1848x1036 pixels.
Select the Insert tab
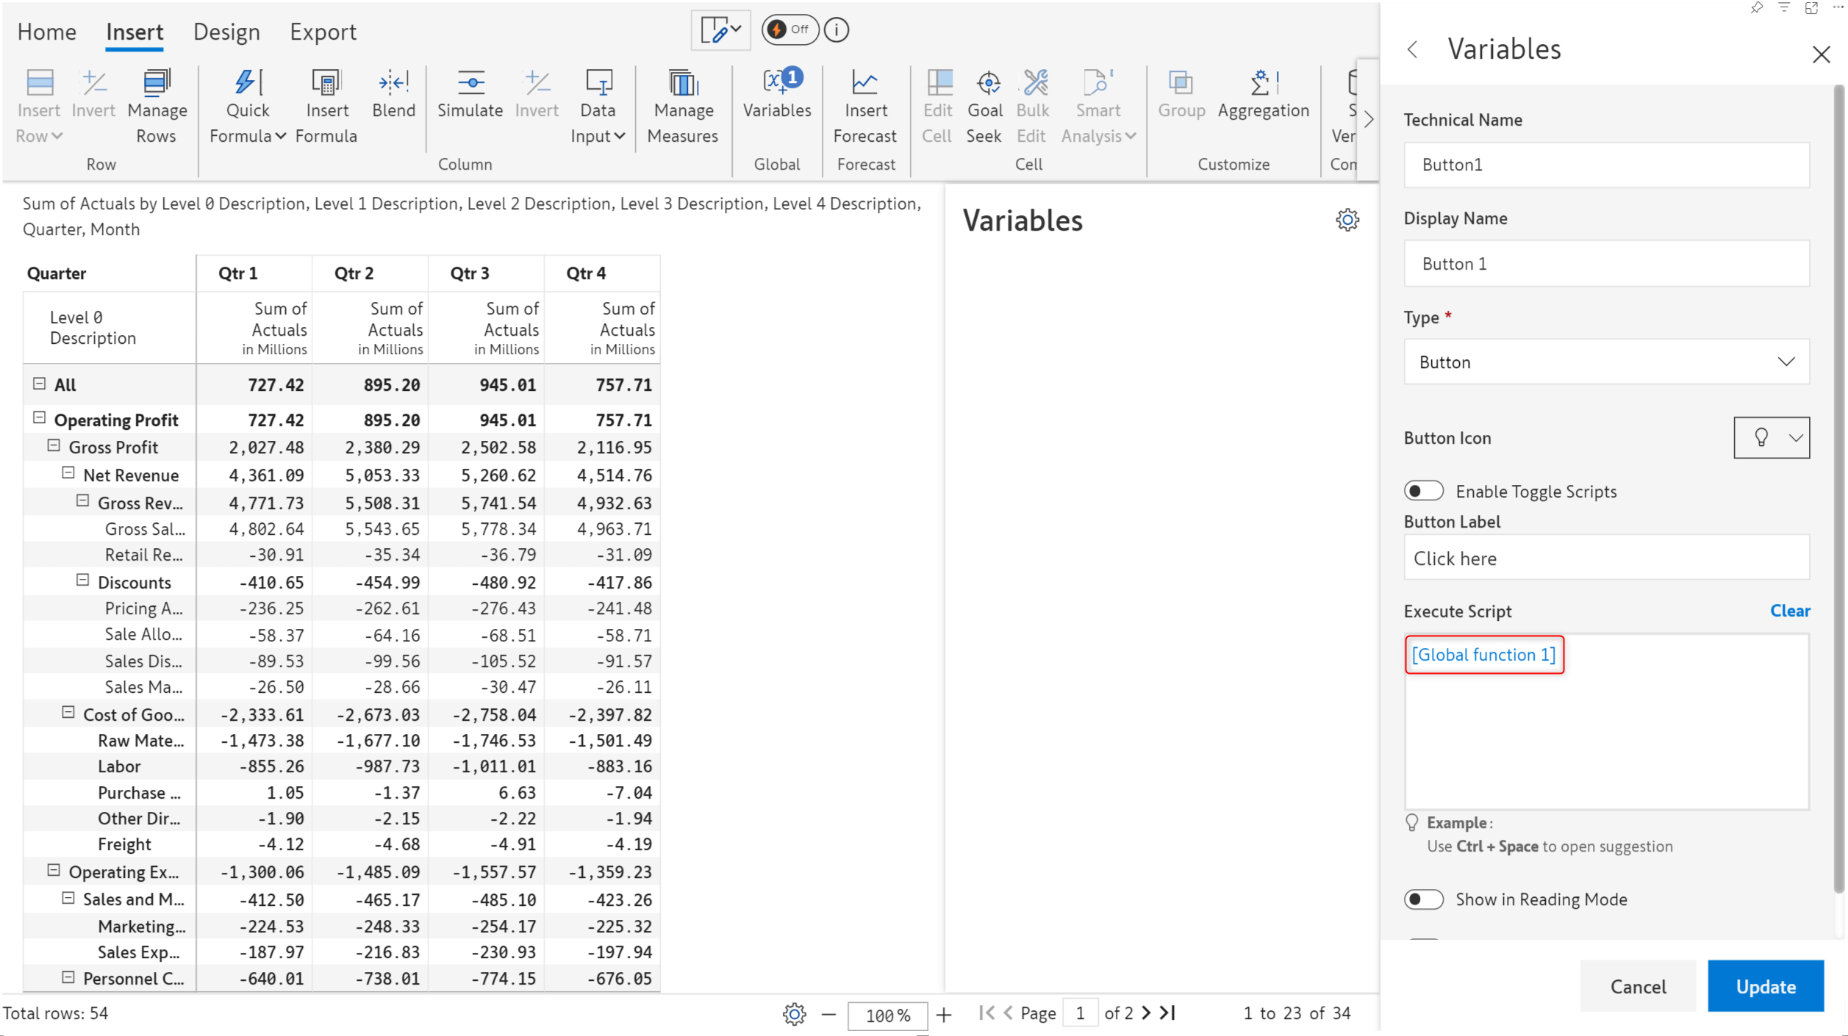point(135,32)
